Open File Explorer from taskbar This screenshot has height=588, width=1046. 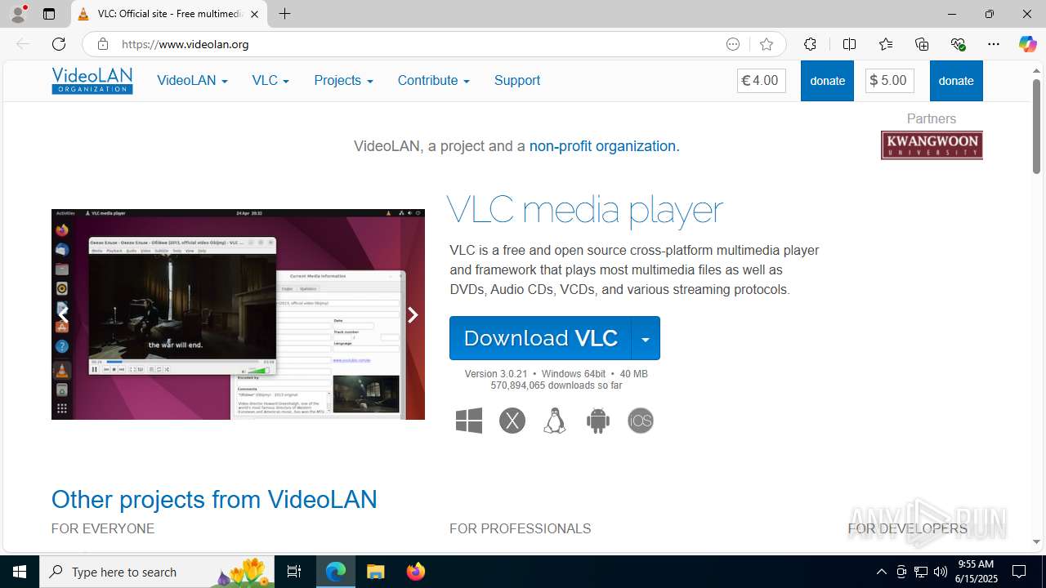[x=376, y=572]
